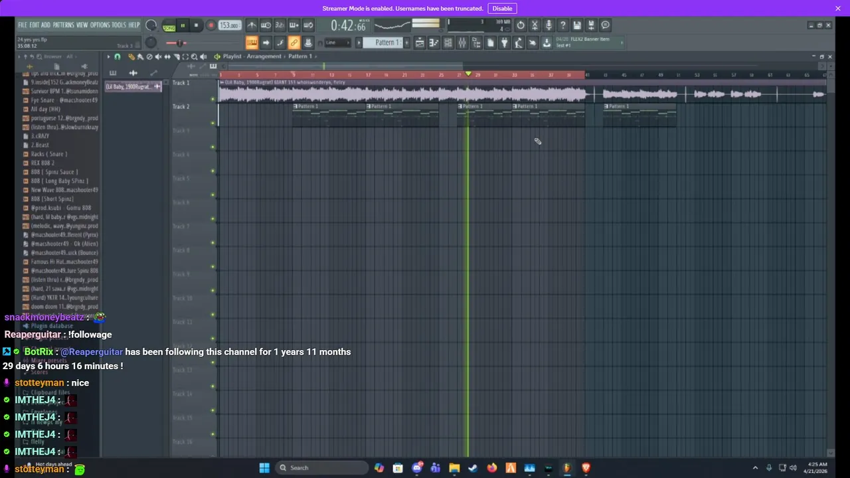The width and height of the screenshot is (850, 478).
Task: Open the playlist options menu arrow
Action: coord(108,56)
